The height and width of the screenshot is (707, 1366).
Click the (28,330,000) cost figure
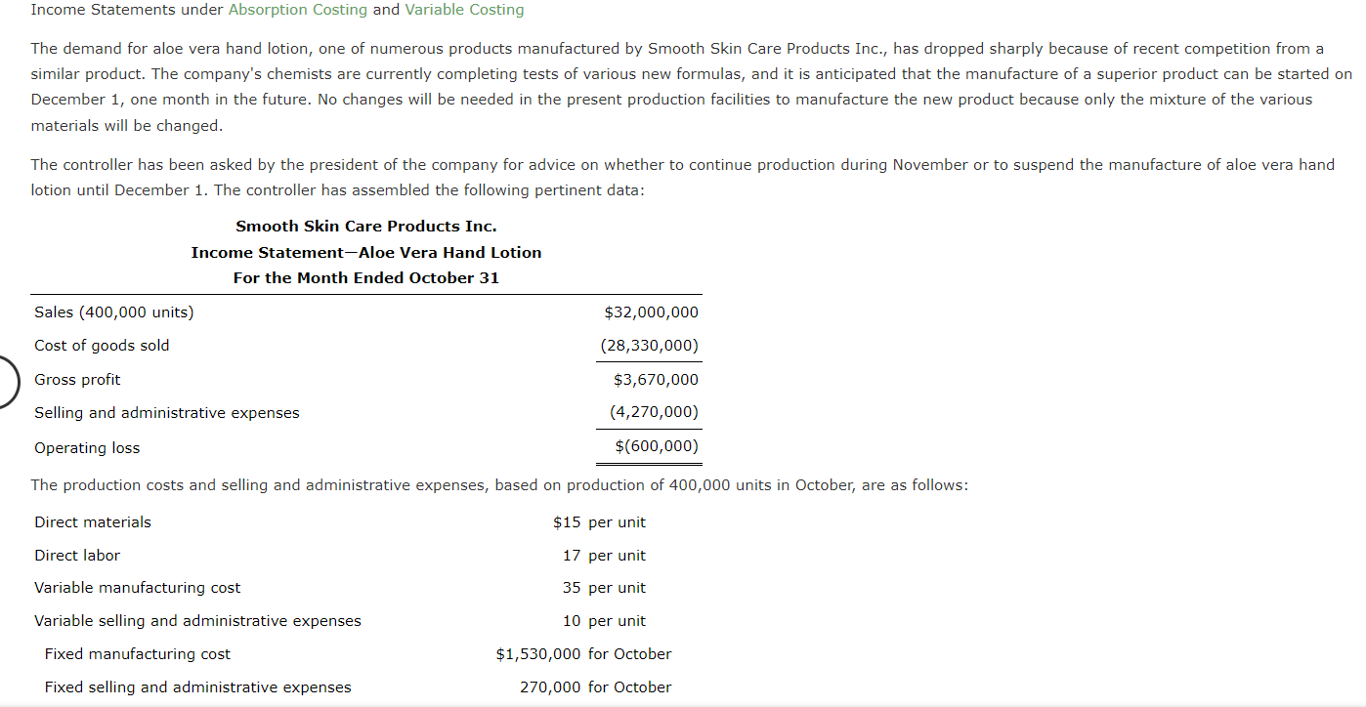click(651, 345)
